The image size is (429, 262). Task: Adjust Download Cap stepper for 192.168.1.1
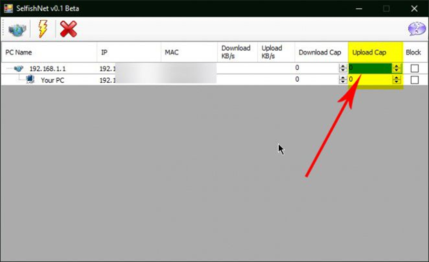point(343,69)
